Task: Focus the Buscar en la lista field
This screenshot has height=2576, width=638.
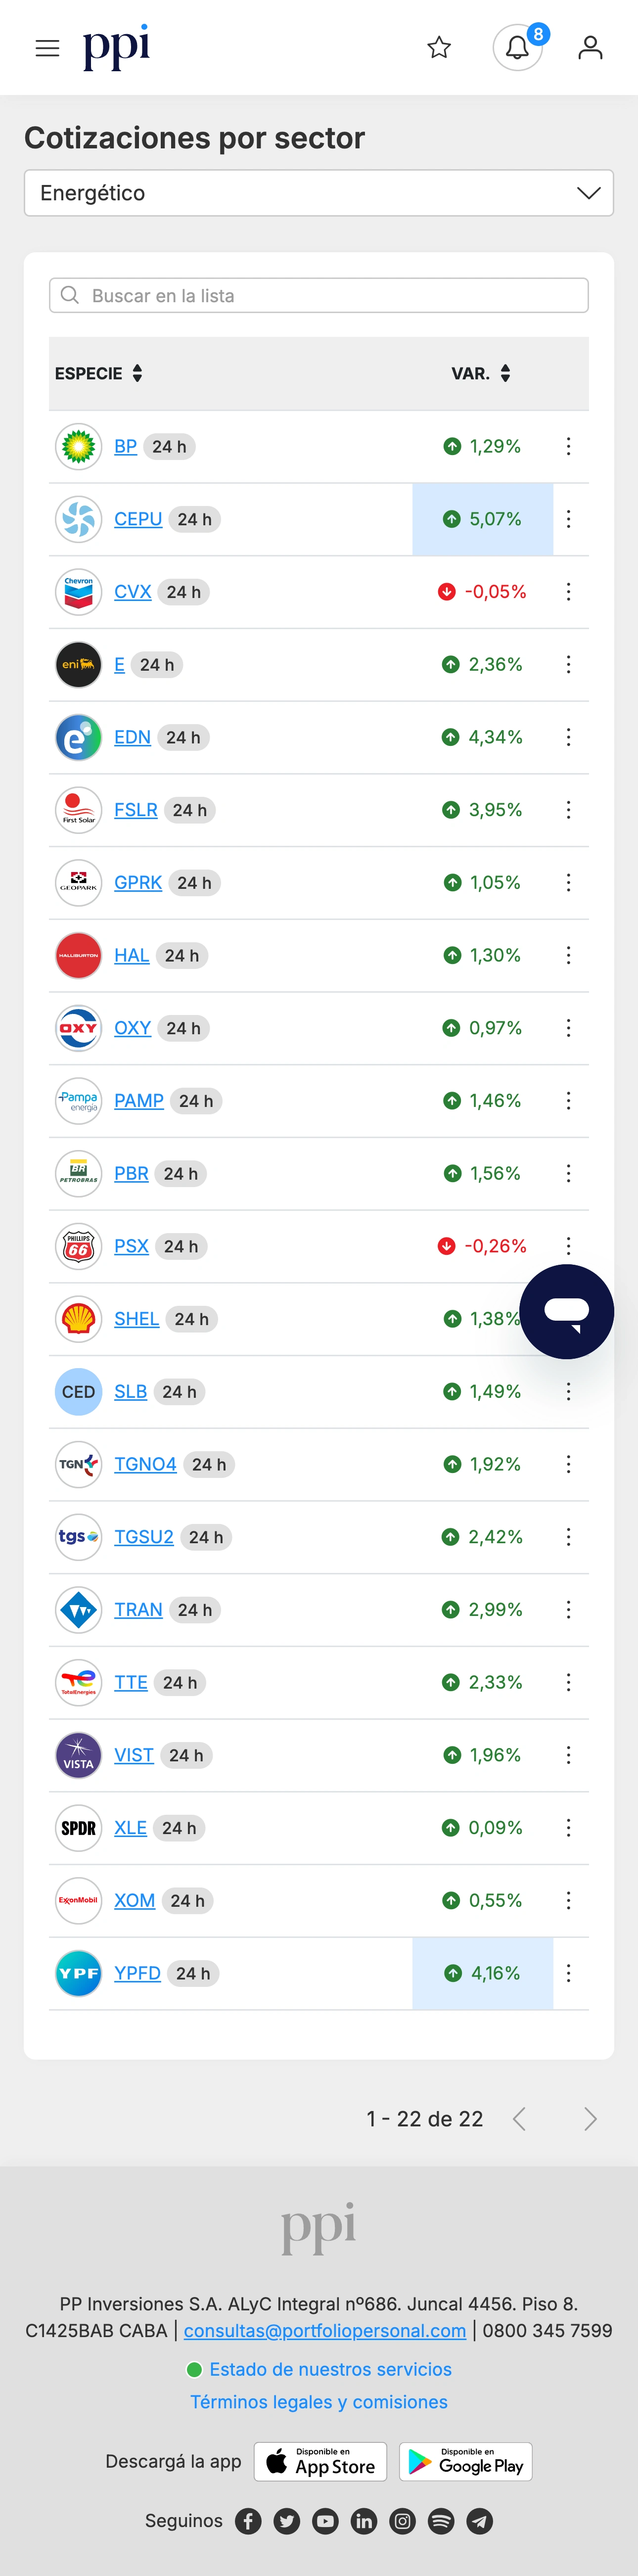Action: click(x=319, y=295)
